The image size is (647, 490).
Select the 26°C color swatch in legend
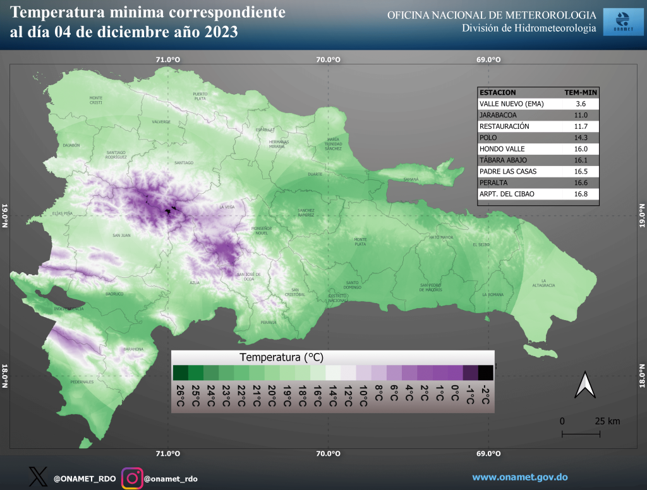[x=179, y=373]
